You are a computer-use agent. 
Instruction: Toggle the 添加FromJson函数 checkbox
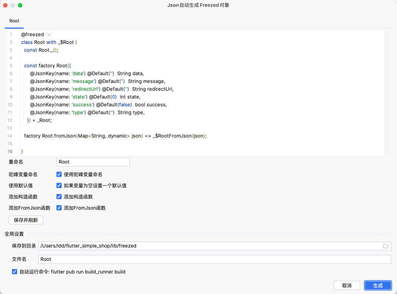[59, 208]
